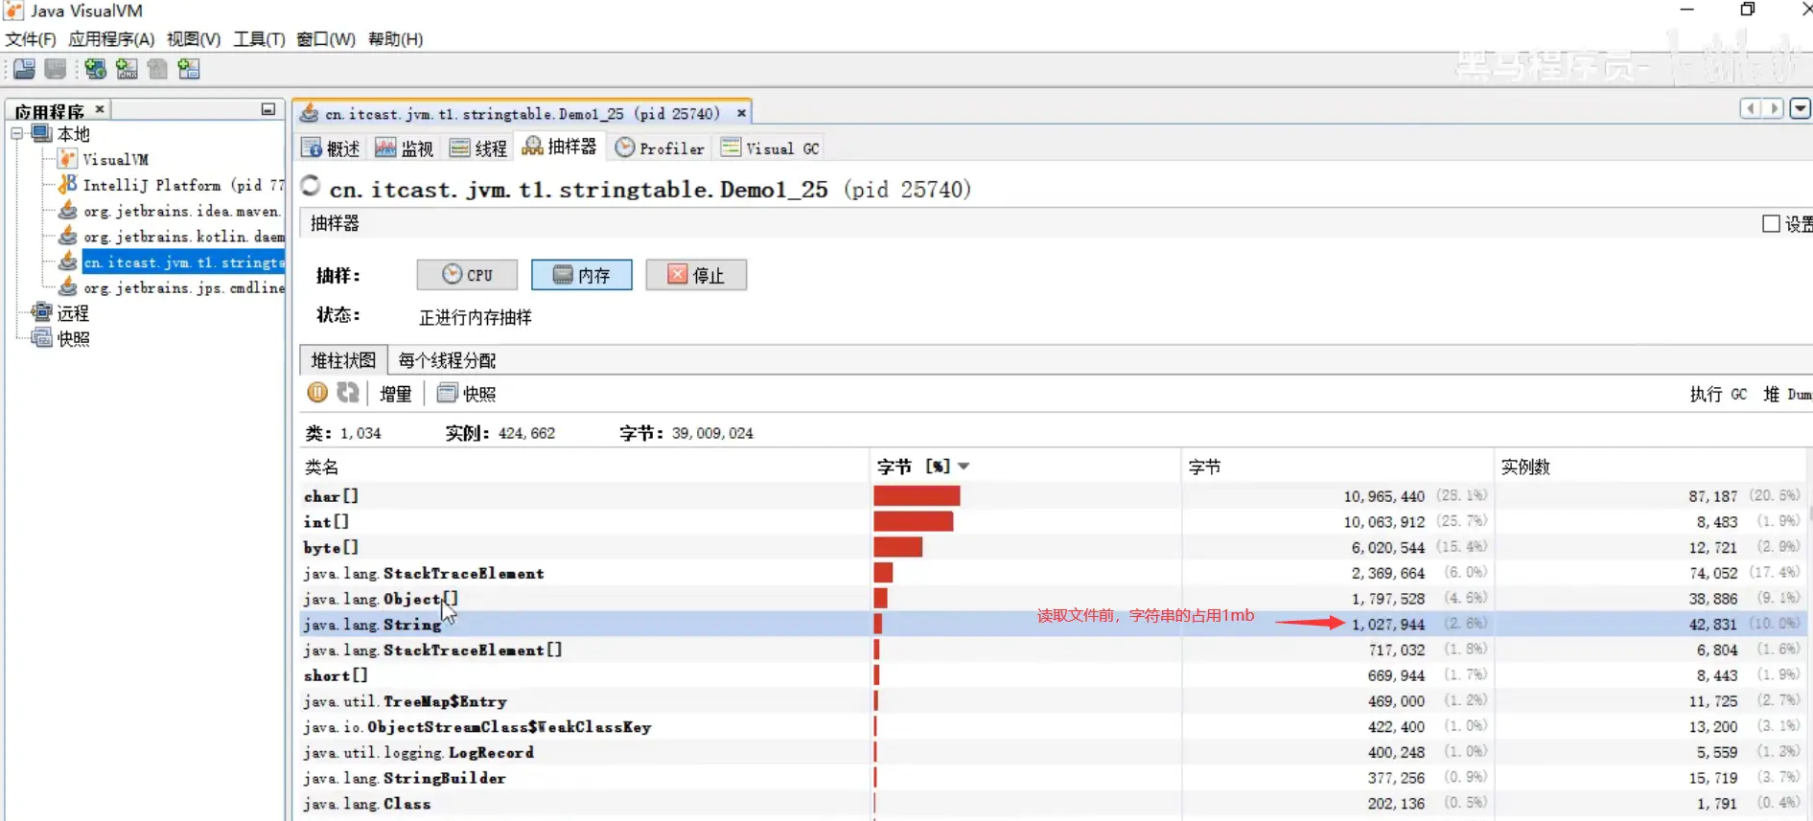Switch to Per thread allocations tab
Screen dimensions: 1813x821
click(447, 360)
